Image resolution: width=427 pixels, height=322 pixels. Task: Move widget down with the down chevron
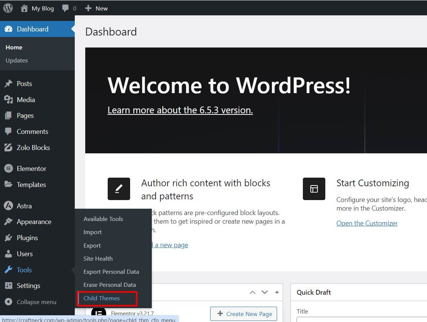pos(265,292)
